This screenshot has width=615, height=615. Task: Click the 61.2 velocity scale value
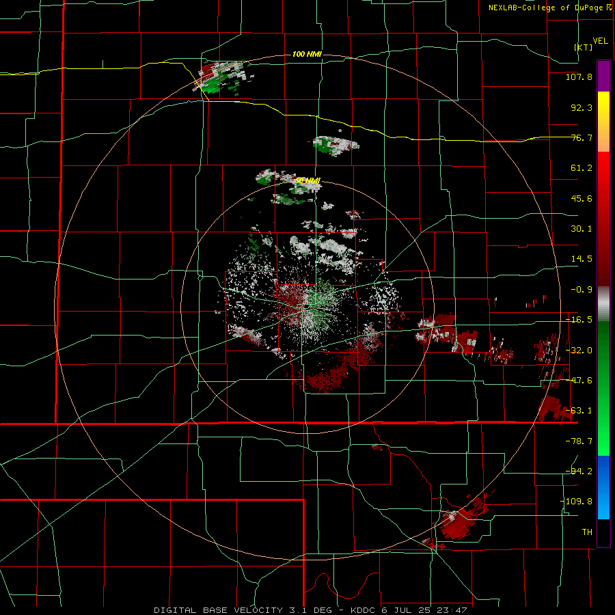582,168
